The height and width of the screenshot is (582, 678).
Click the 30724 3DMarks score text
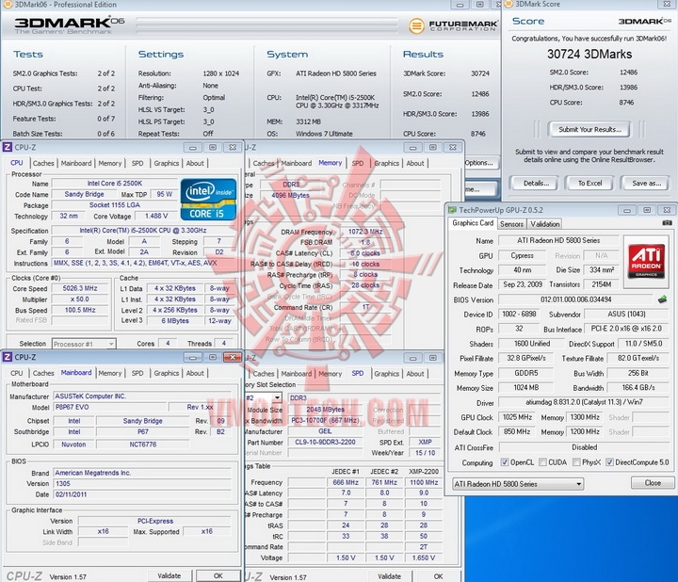589,54
